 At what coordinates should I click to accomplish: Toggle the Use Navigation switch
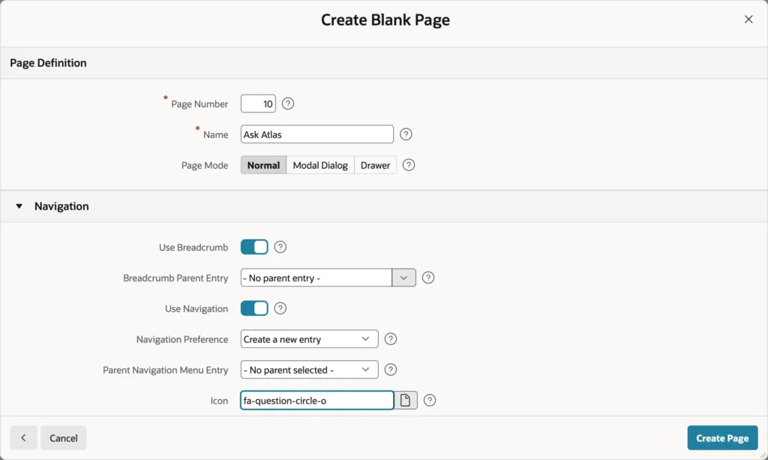pyautogui.click(x=254, y=308)
